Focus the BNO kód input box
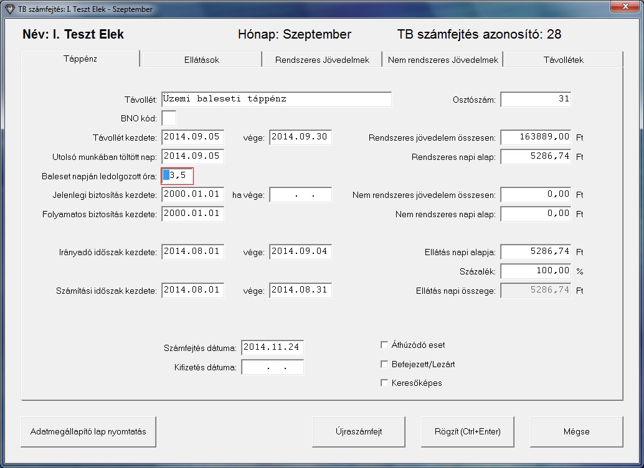The image size is (644, 468). 169,118
